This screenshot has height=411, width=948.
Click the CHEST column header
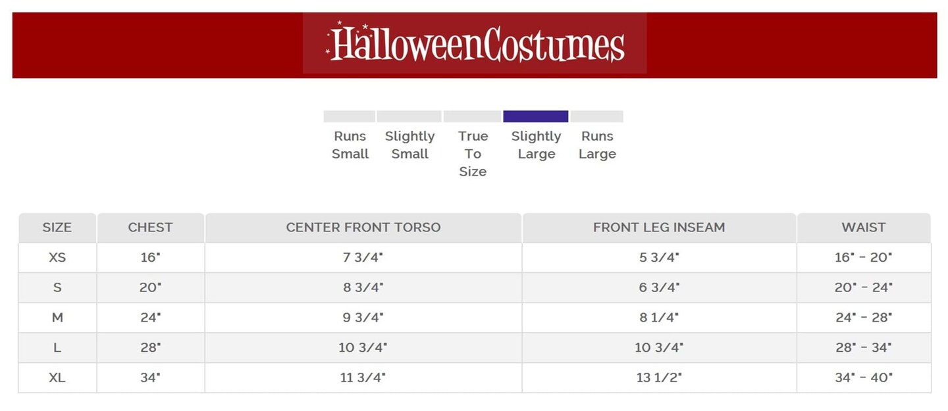tap(150, 228)
